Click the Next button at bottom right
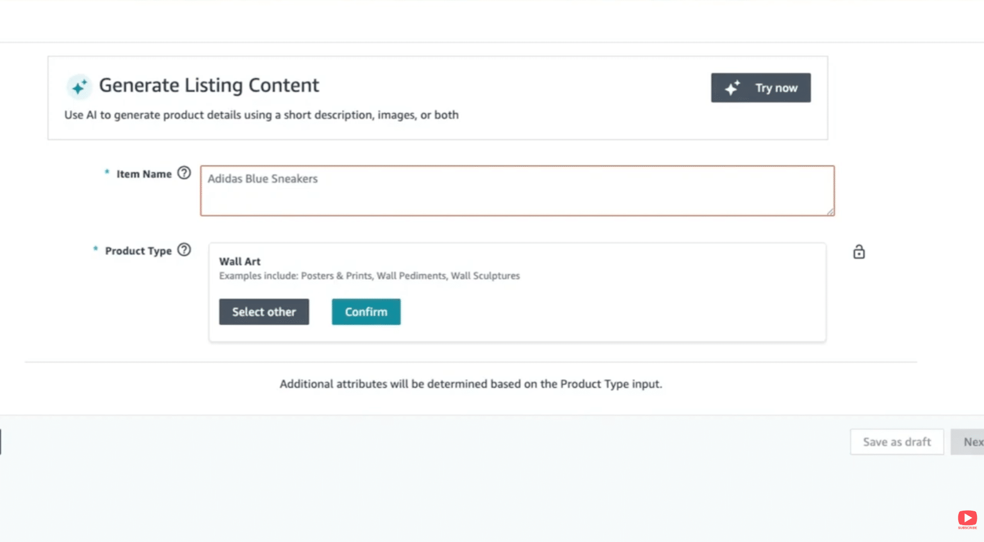Screen dimensions: 984x542 [x=972, y=441]
